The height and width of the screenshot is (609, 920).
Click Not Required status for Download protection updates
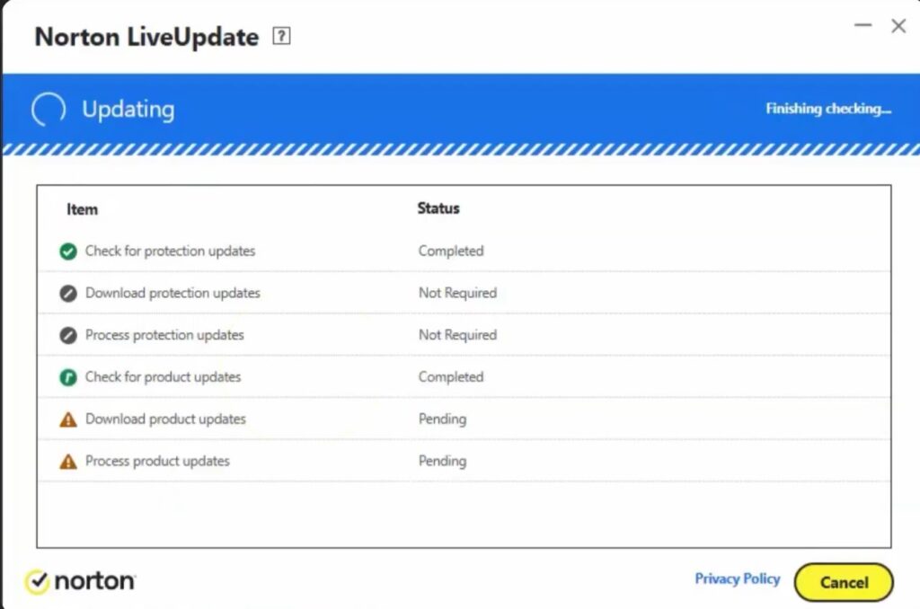point(457,294)
